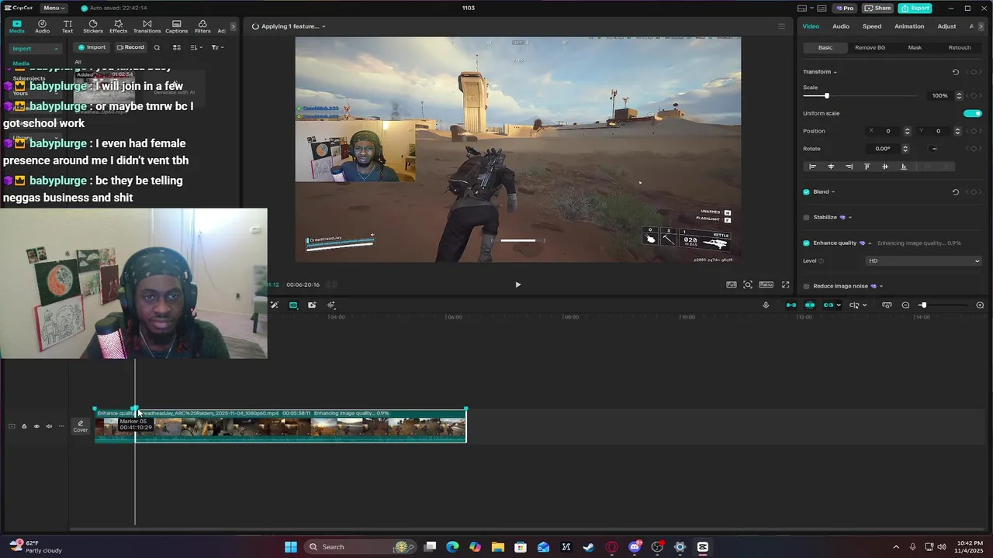Open keyboard shortcuts icon in title bar
The width and height of the screenshot is (993, 558).
(822, 8)
